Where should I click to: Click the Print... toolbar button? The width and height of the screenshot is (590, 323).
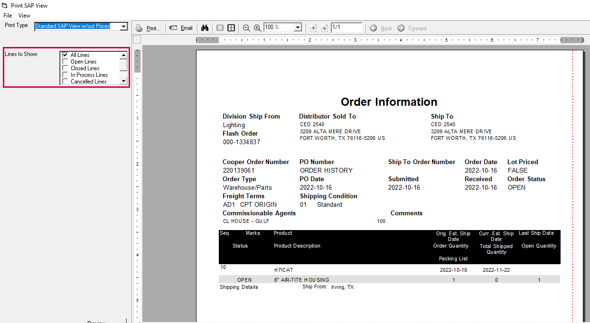(148, 28)
